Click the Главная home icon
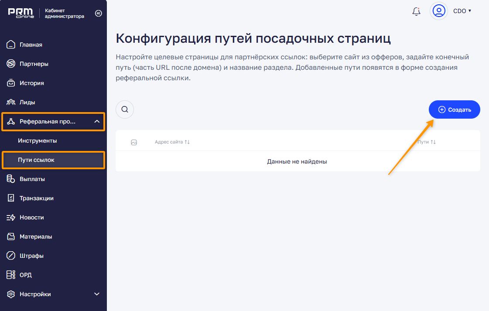The width and height of the screenshot is (489, 311). click(x=11, y=44)
